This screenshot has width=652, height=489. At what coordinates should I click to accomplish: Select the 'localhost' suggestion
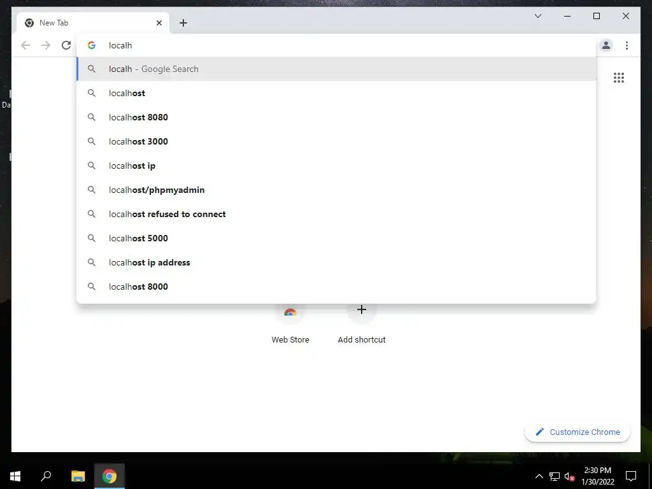[336, 93]
